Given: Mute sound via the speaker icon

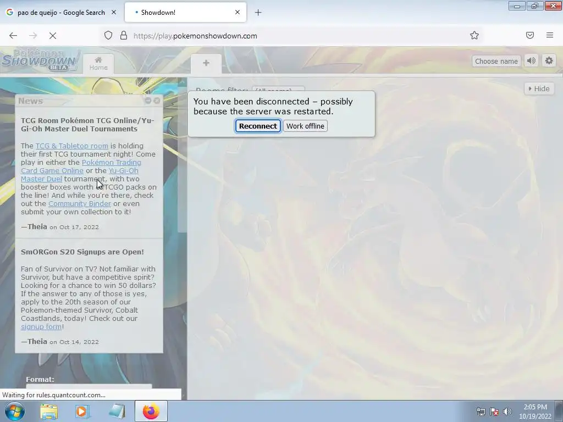Looking at the screenshot, I should [x=532, y=60].
